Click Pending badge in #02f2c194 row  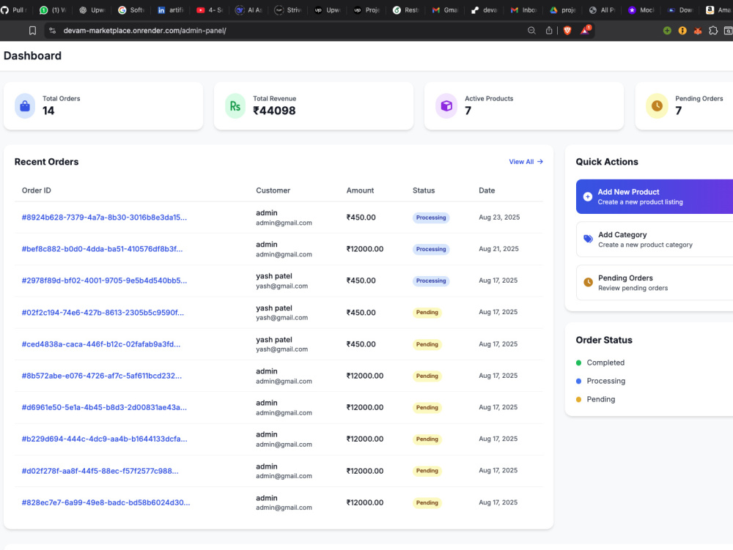[427, 313]
